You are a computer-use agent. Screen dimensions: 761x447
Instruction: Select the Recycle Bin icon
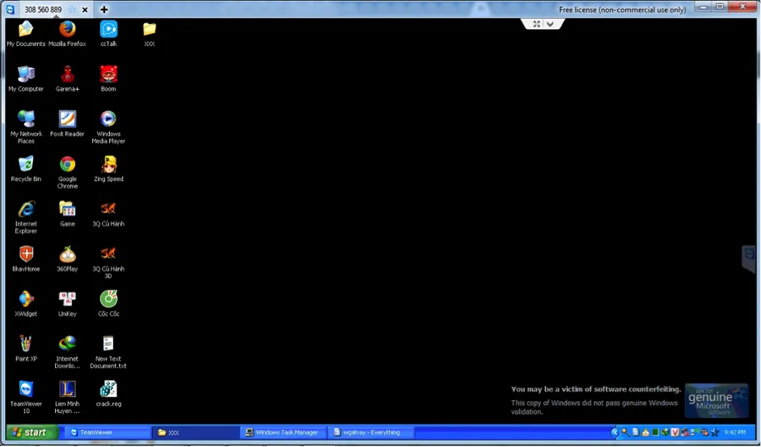click(26, 165)
